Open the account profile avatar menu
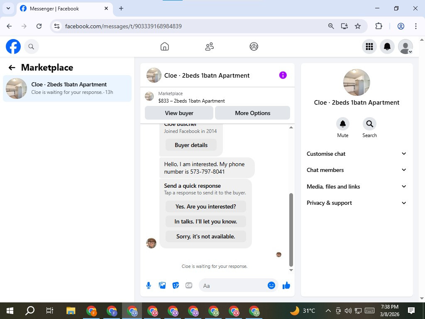The height and width of the screenshot is (319, 425). point(405,47)
